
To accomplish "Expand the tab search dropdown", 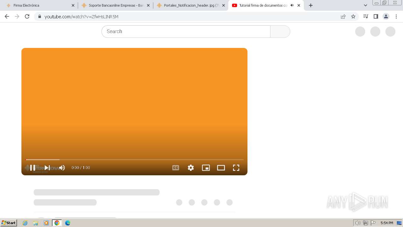I will 366,5.
